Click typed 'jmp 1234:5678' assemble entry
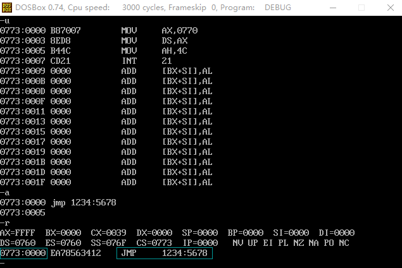This screenshot has height=268, width=402. (x=84, y=202)
